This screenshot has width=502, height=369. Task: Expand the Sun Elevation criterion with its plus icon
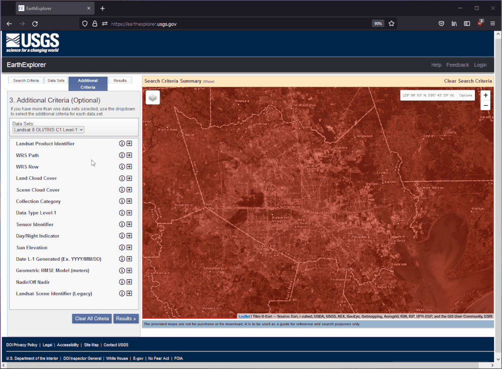(x=129, y=247)
